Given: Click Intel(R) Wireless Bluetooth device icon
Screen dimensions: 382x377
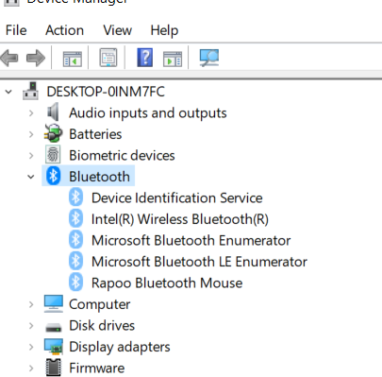Looking at the screenshot, I should pyautogui.click(x=75, y=218).
